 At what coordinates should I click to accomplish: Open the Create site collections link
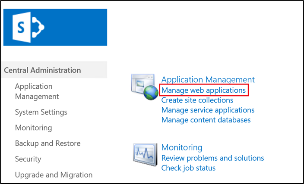pyautogui.click(x=197, y=100)
